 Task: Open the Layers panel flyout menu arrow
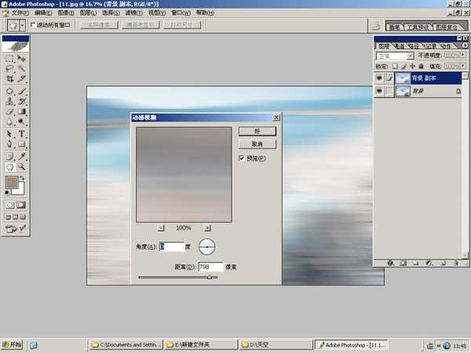(x=460, y=46)
